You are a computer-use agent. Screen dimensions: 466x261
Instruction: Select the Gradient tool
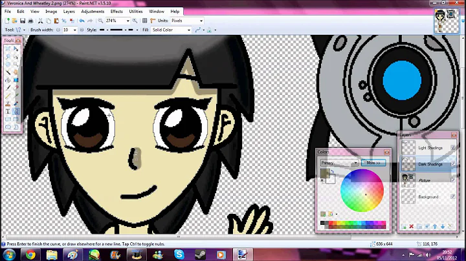[x=16, y=80]
